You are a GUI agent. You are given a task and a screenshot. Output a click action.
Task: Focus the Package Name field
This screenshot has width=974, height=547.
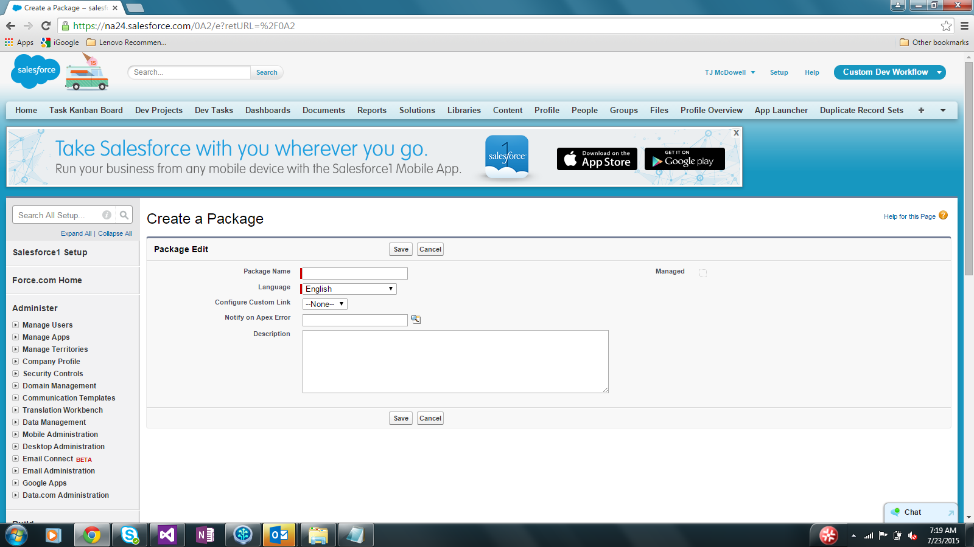pyautogui.click(x=355, y=273)
